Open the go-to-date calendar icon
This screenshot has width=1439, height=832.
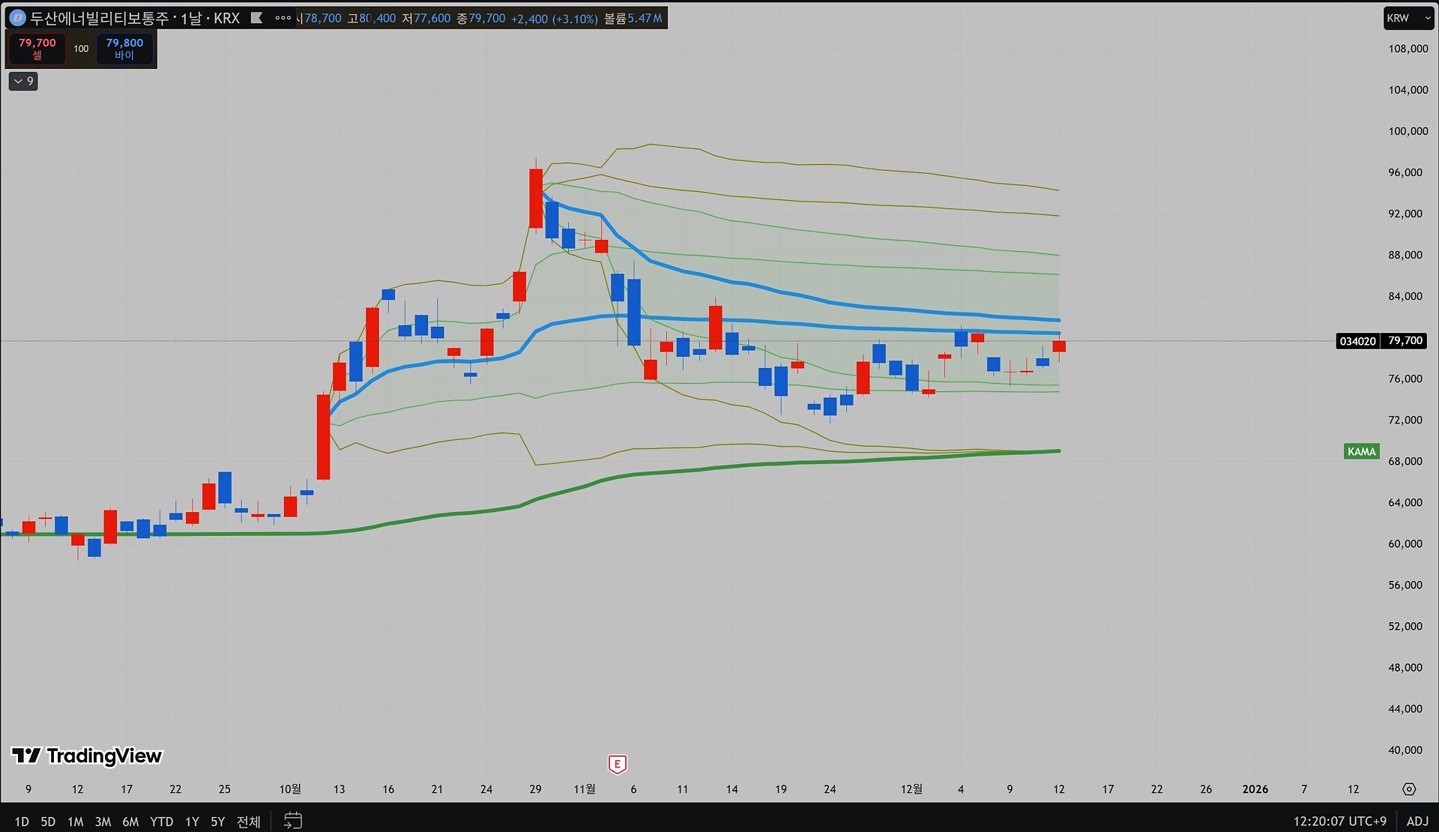pyautogui.click(x=293, y=821)
